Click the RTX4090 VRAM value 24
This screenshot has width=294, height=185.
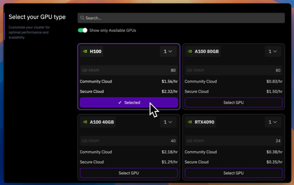(278, 141)
